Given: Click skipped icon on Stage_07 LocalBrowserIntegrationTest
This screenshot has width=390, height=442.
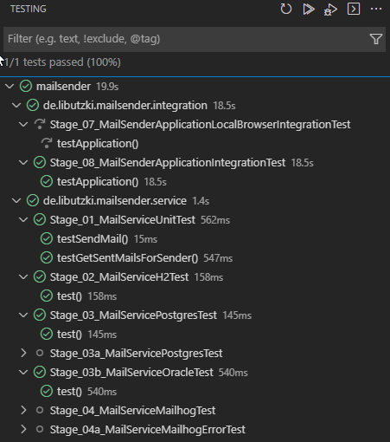Looking at the screenshot, I should click(40, 125).
